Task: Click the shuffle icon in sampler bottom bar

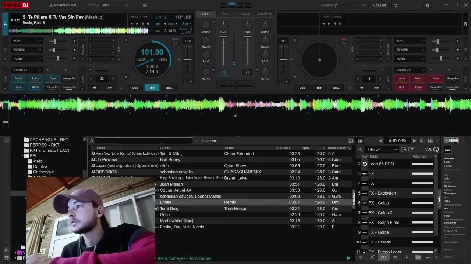Action: (395, 257)
